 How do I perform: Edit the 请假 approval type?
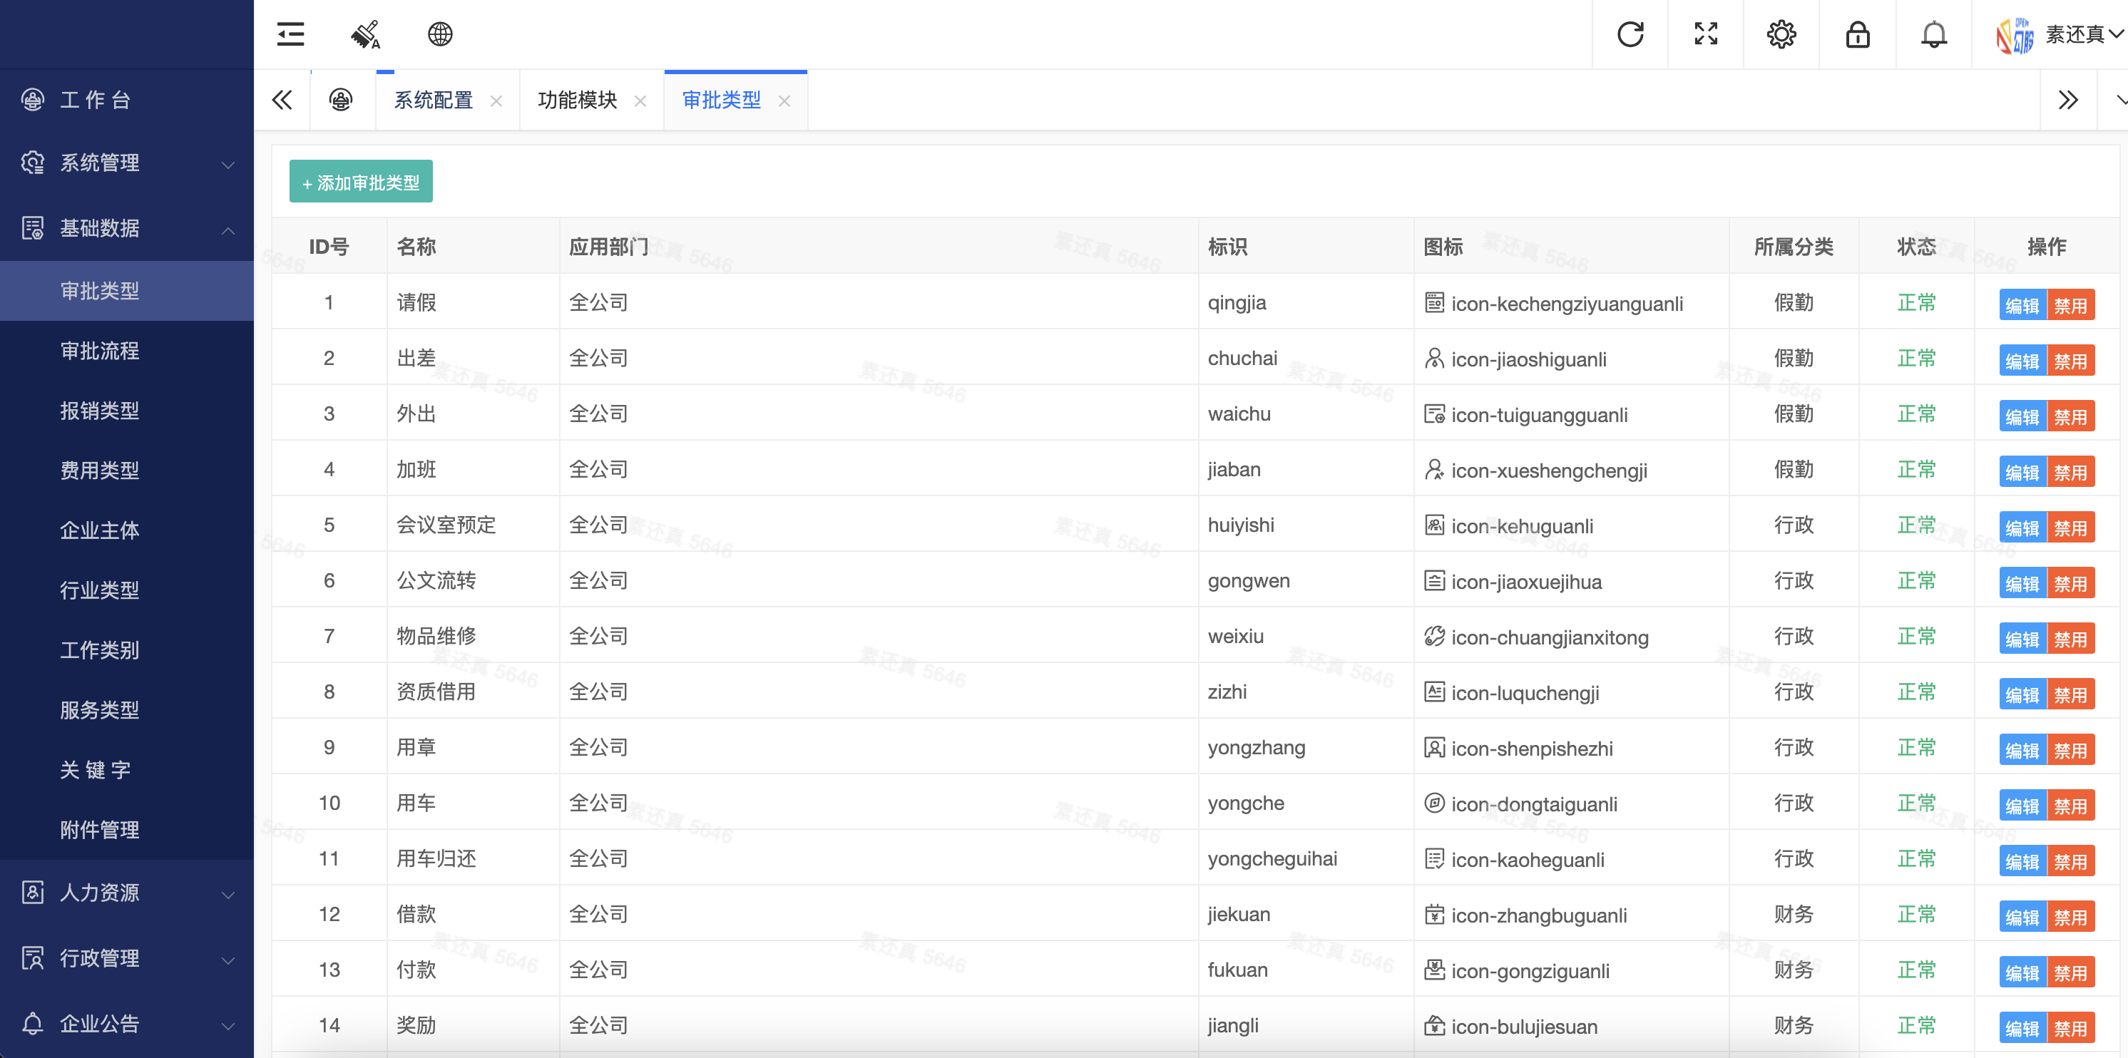[2022, 304]
